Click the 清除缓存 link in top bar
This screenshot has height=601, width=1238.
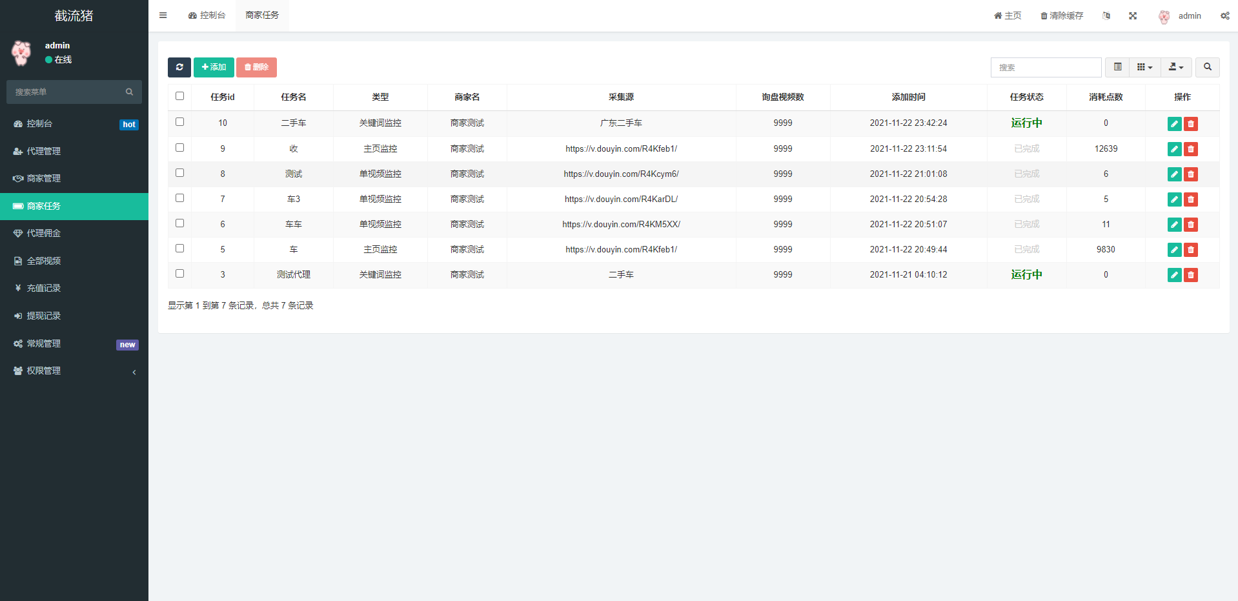coord(1062,15)
